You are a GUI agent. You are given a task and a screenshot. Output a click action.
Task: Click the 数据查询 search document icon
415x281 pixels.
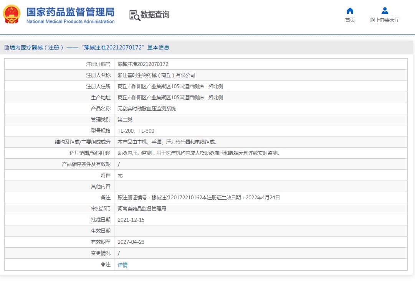click(x=135, y=16)
